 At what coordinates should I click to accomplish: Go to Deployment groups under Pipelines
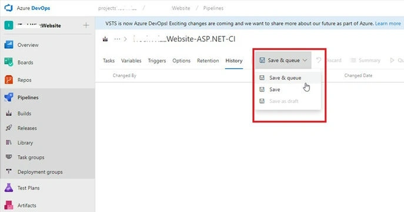click(x=40, y=172)
